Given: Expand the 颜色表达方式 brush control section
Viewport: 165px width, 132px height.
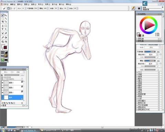Looking at the screenshot, I should 137,110.
